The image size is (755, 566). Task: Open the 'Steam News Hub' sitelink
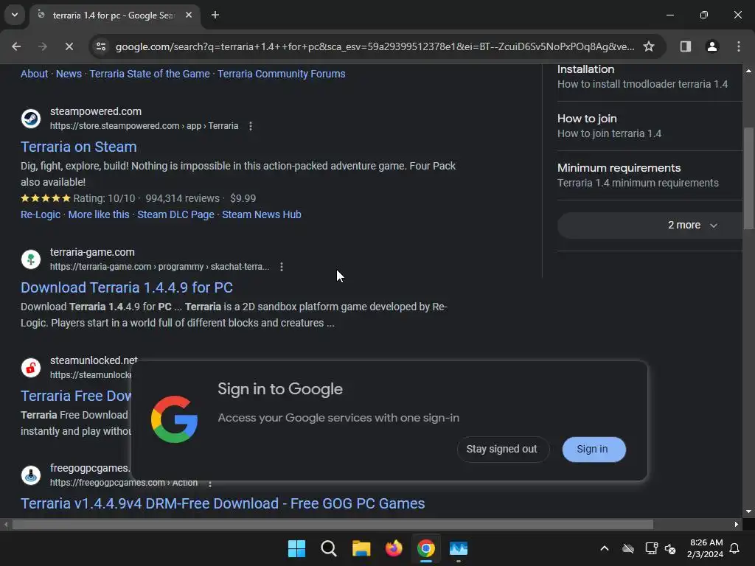click(x=262, y=214)
